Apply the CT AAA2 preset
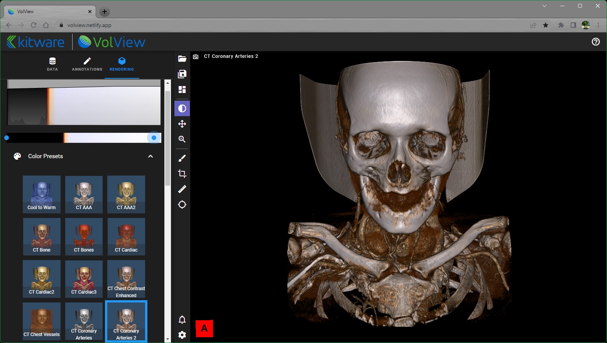 point(126,194)
